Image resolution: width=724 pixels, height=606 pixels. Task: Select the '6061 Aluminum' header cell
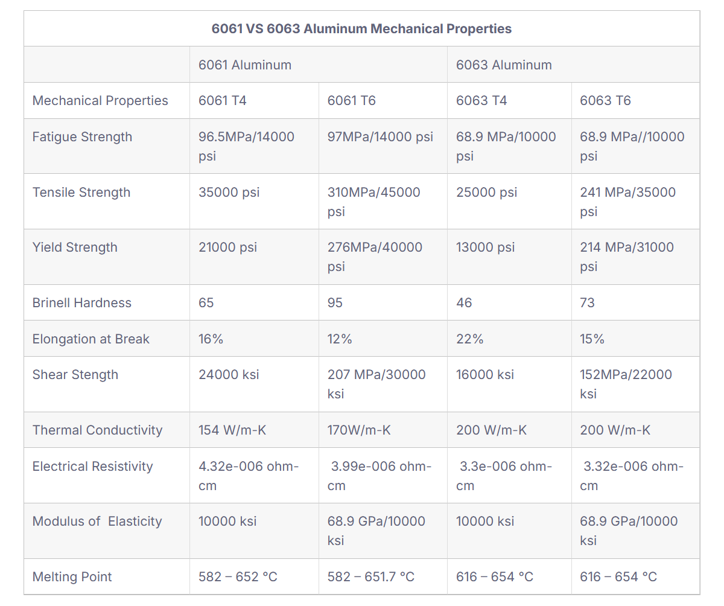click(x=245, y=65)
